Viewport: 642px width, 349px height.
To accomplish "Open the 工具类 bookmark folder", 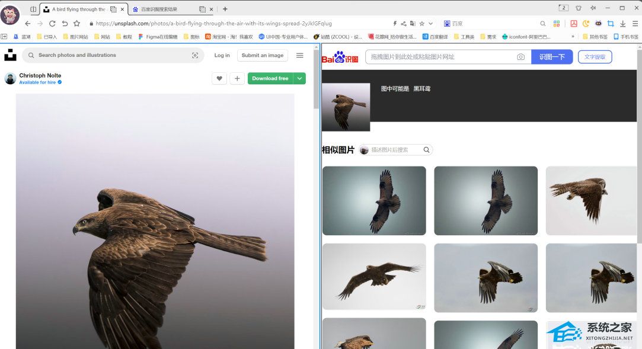I will pos(464,37).
